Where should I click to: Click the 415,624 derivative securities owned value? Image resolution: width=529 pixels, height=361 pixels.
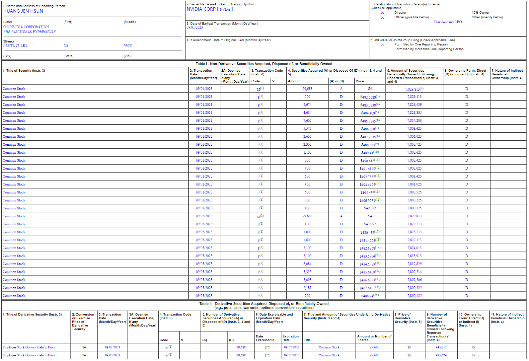(x=441, y=355)
